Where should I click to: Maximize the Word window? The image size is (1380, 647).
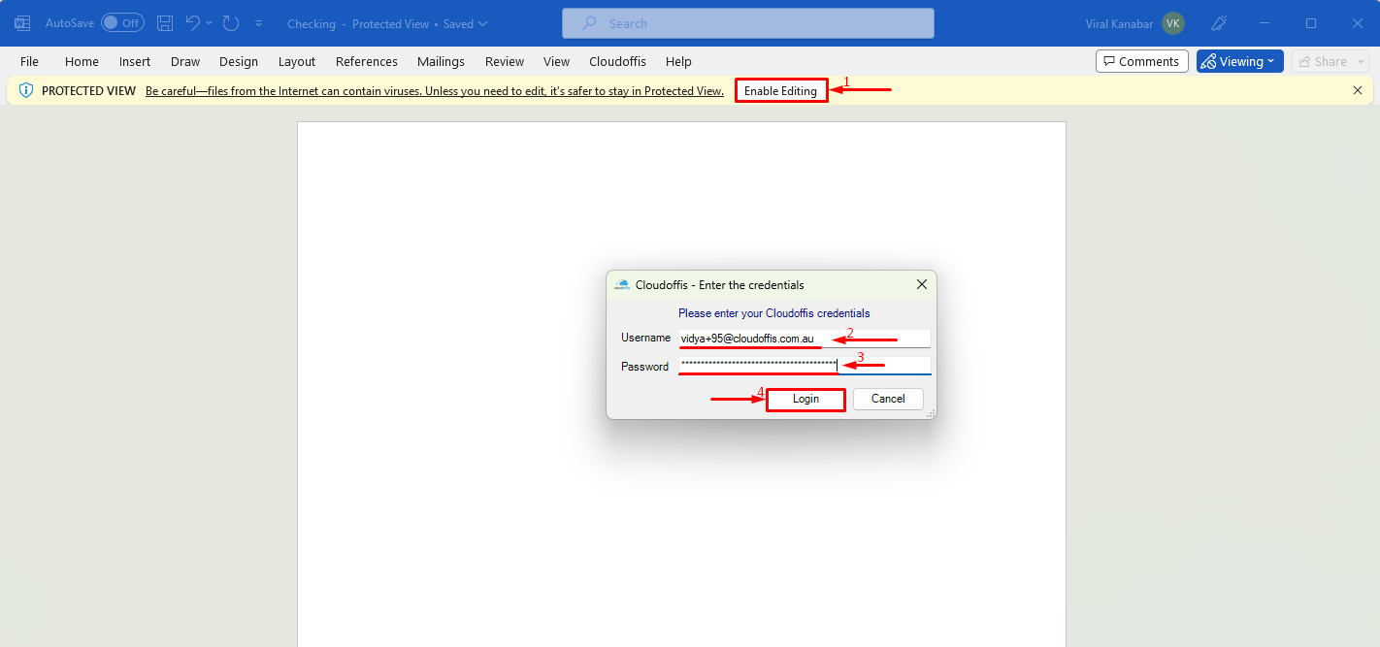(1311, 23)
